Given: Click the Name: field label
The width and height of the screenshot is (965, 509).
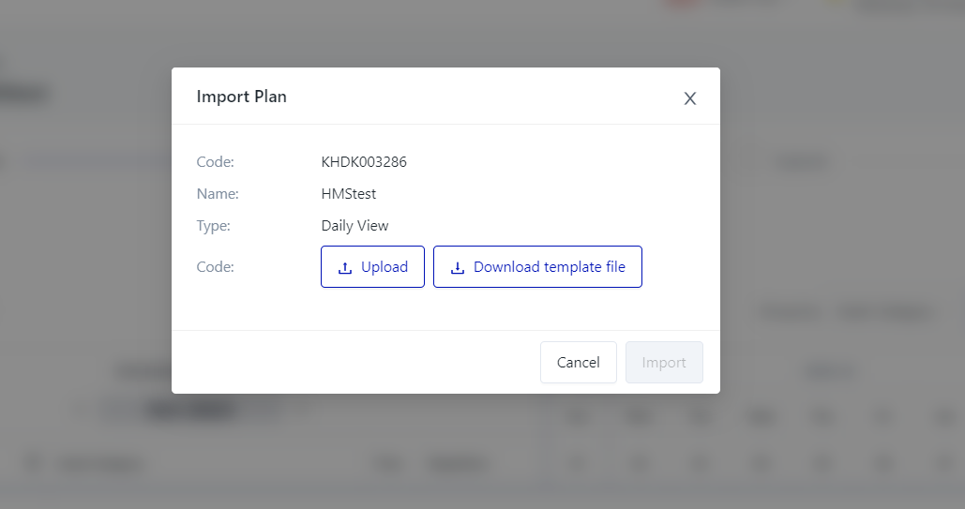Looking at the screenshot, I should pyautogui.click(x=218, y=194).
